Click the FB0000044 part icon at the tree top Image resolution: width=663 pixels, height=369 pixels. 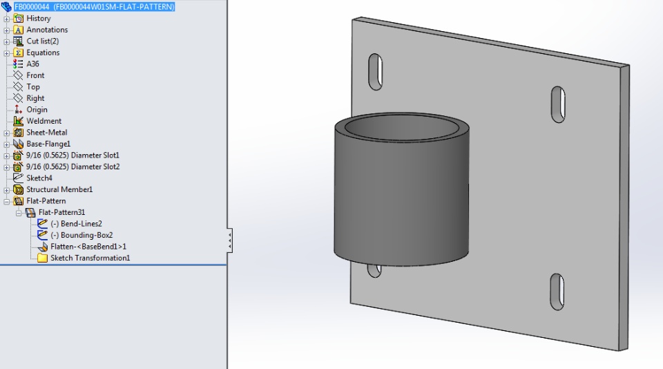pos(6,6)
